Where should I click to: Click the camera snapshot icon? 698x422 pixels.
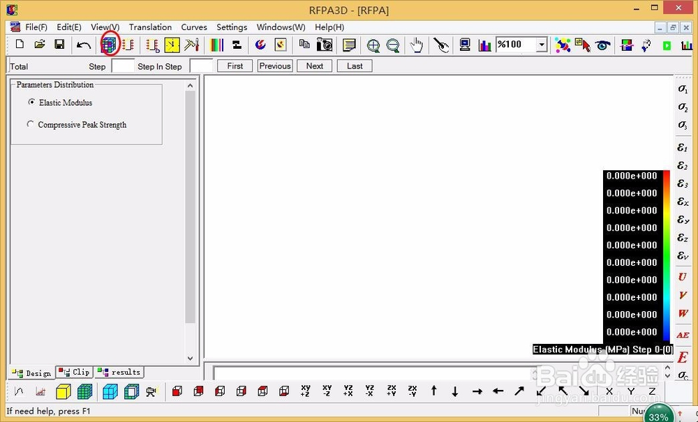325,45
